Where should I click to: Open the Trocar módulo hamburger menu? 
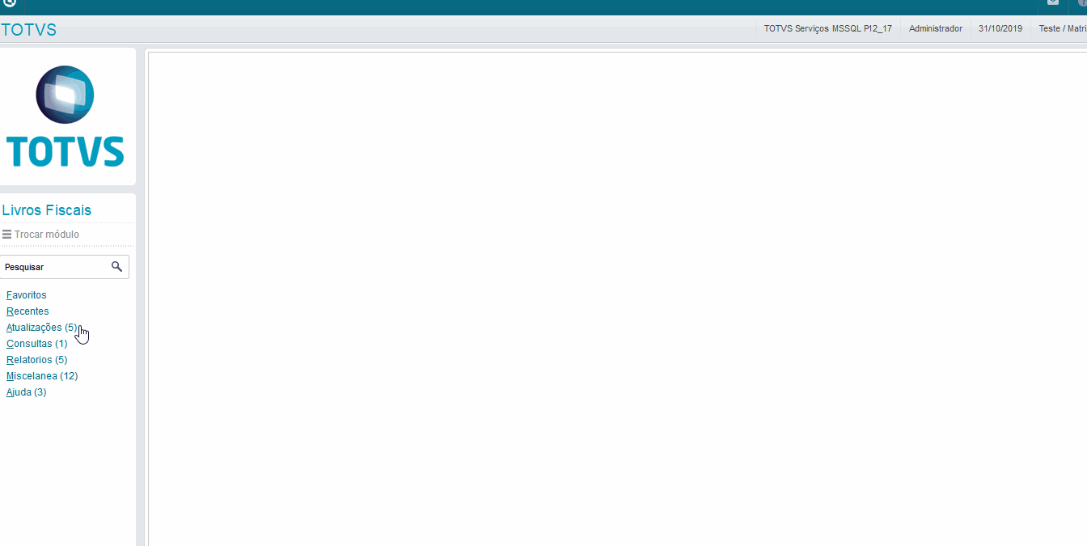point(6,235)
